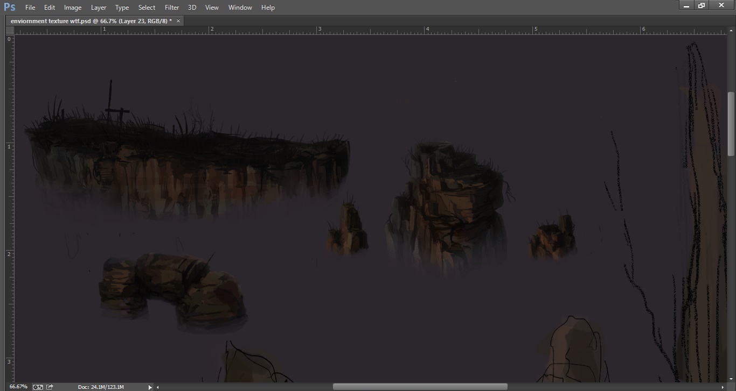
Task: Close the Photoshop window
Action: pyautogui.click(x=722, y=5)
